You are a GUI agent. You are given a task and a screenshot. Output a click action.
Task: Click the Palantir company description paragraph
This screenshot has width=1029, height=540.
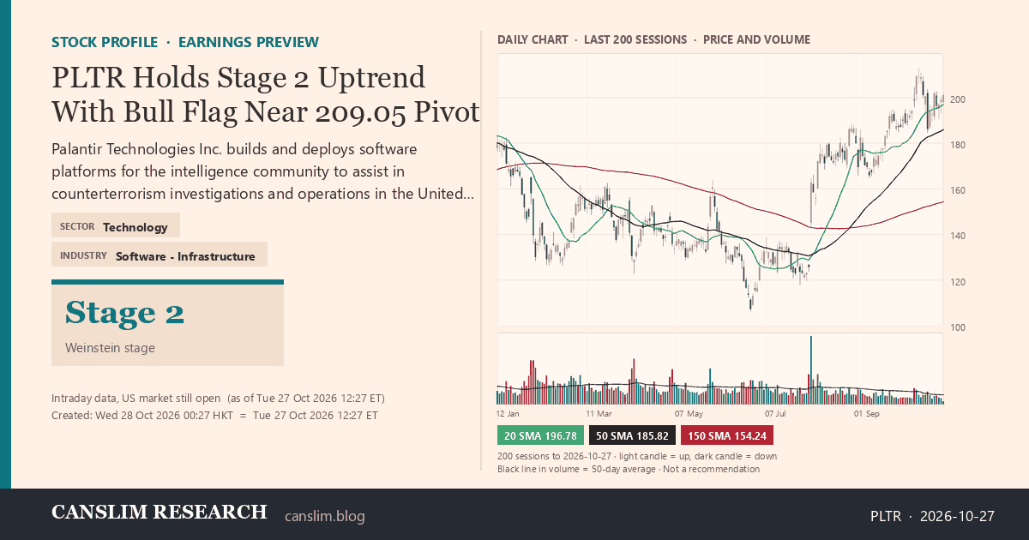click(x=262, y=171)
